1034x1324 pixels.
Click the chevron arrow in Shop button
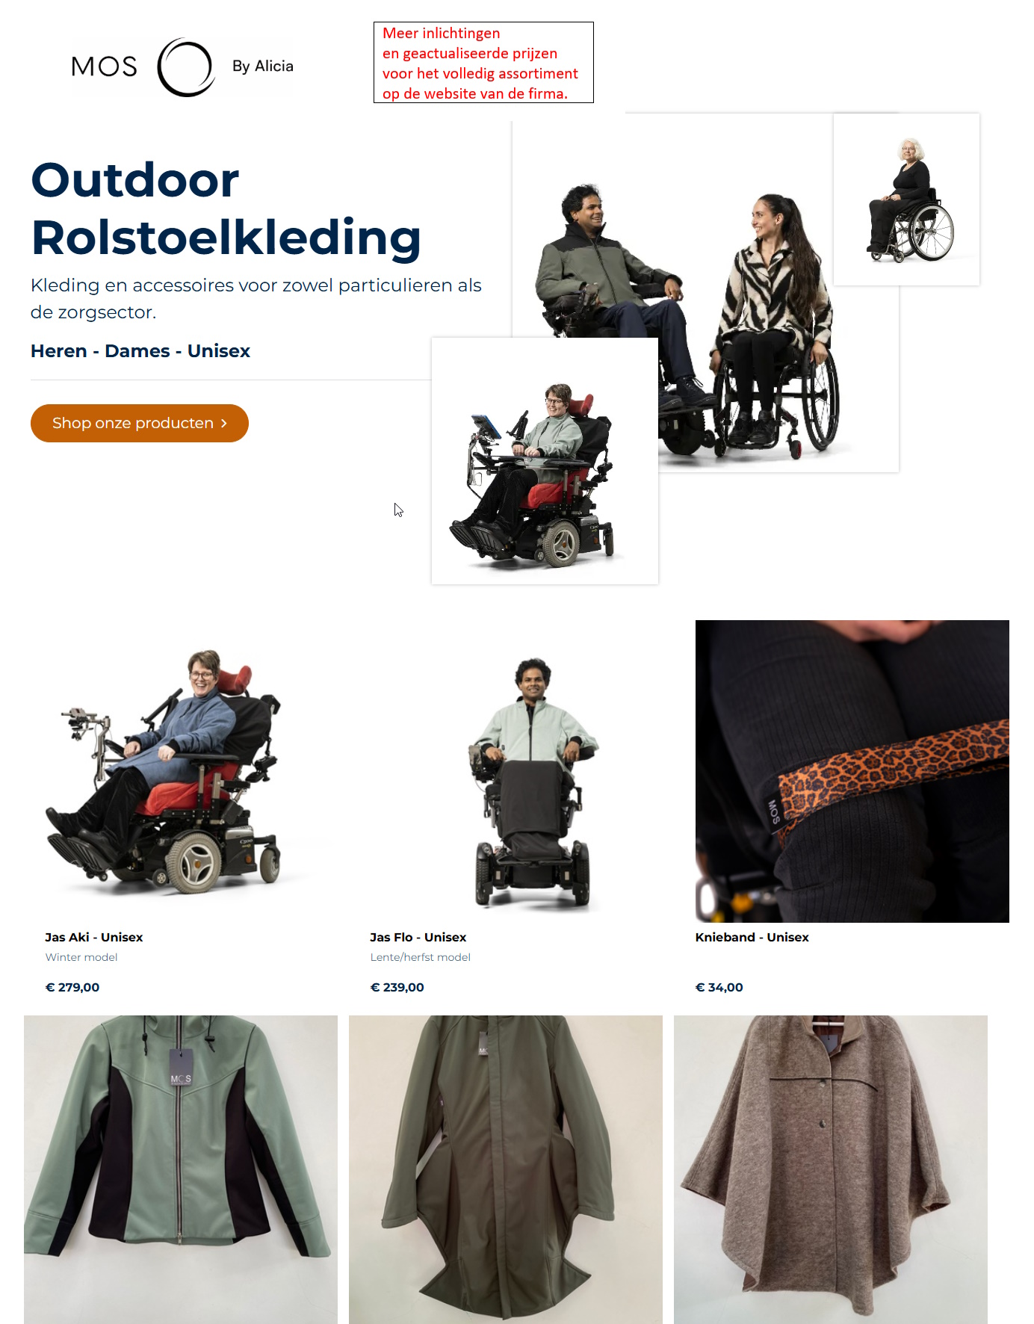point(223,424)
